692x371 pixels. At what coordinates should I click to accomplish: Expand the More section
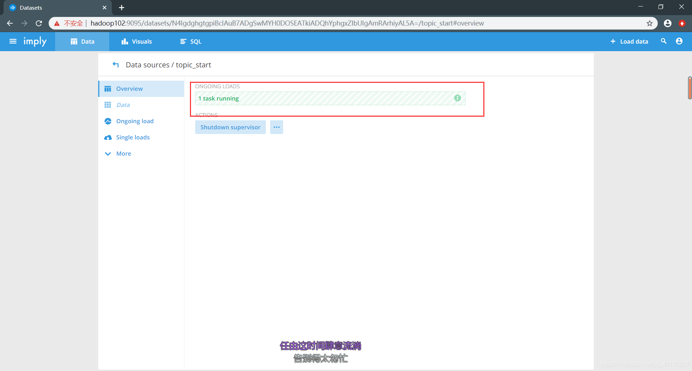coord(141,153)
